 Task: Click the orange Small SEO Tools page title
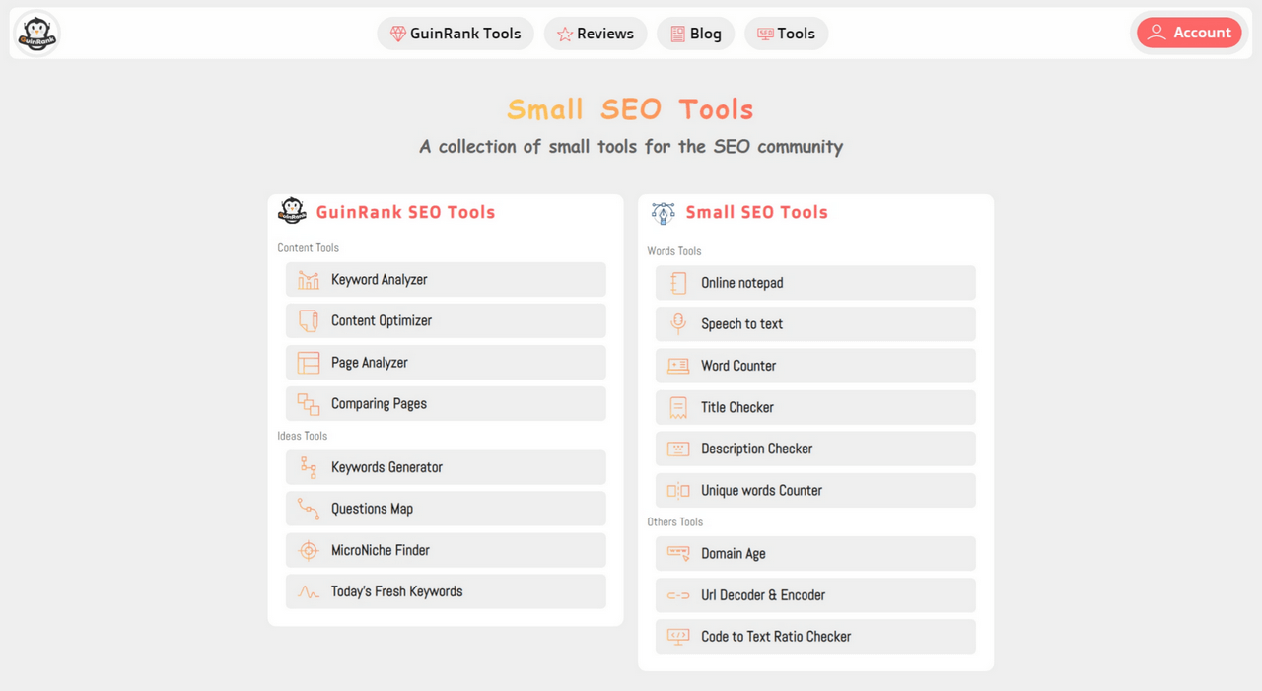pos(631,109)
